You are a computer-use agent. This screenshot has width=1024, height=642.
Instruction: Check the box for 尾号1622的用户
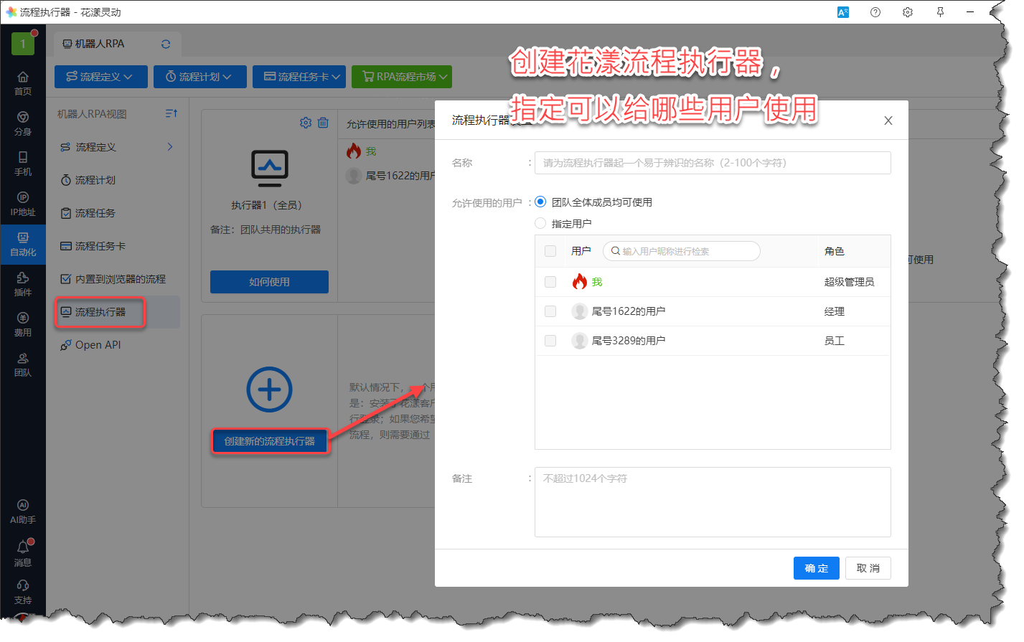point(550,311)
